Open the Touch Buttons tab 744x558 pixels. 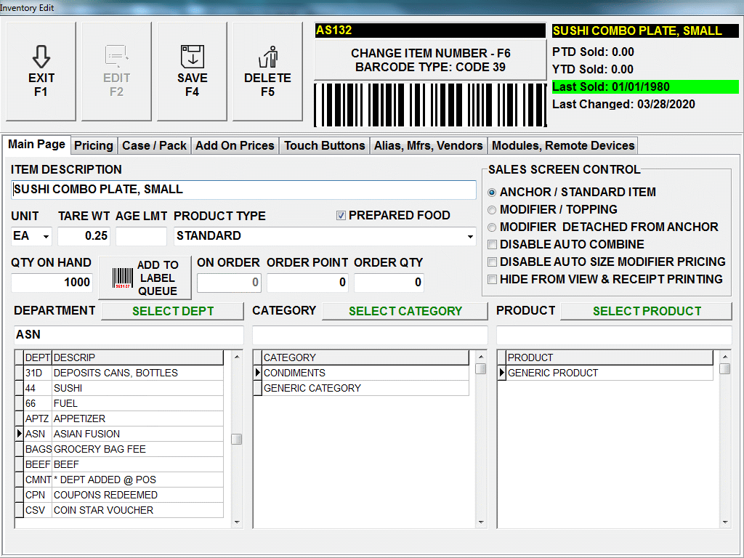click(324, 145)
